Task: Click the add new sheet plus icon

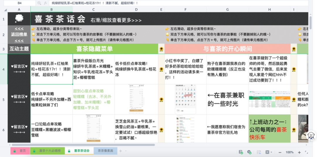Action: tap(121, 151)
